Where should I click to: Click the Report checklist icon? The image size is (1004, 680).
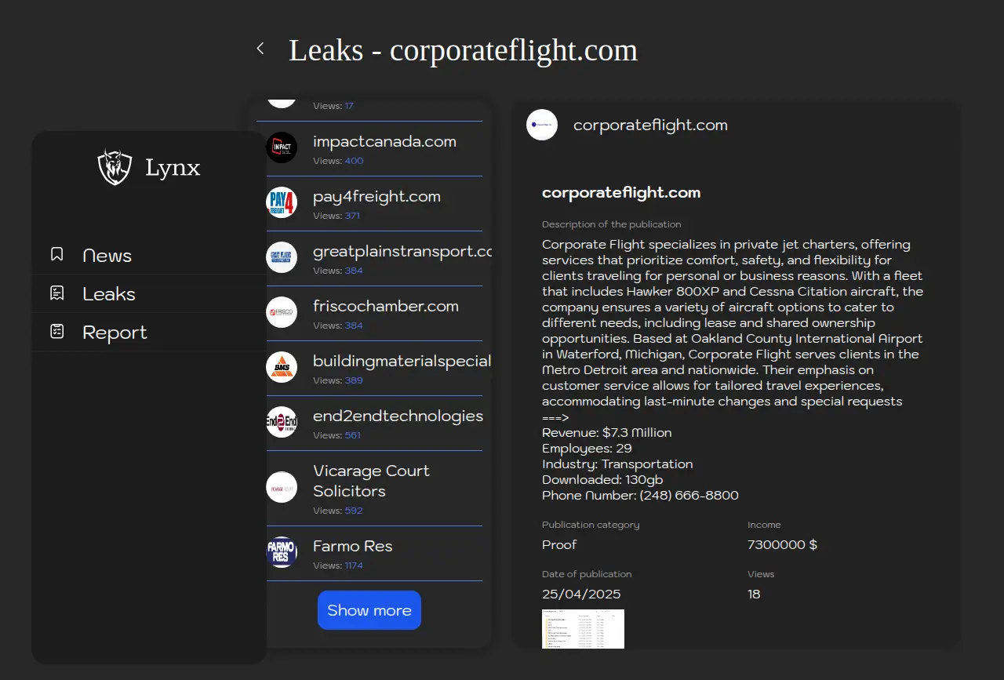pos(57,332)
